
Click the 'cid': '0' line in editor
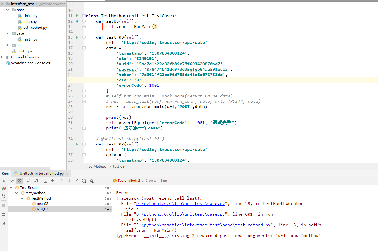pos(130,80)
